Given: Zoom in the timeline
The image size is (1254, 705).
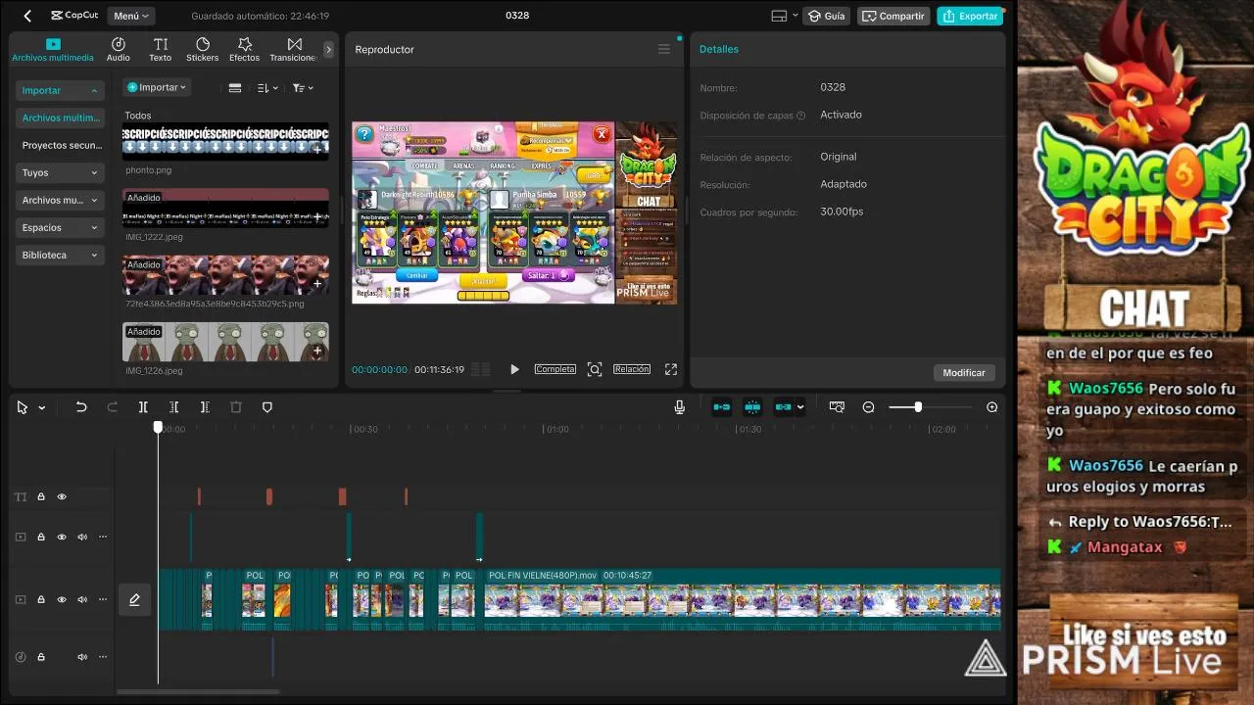Looking at the screenshot, I should (x=992, y=407).
